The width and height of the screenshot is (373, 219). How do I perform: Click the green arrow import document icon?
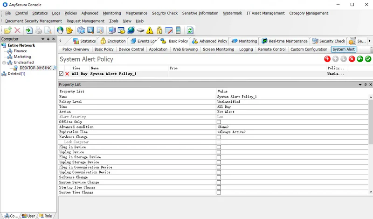29,30
